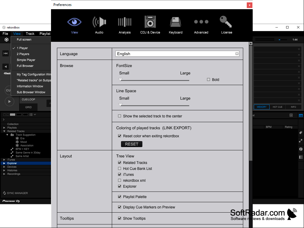This screenshot has height=228, width=304.
Task: Open the Advanced preferences dots icon
Action: click(201, 22)
